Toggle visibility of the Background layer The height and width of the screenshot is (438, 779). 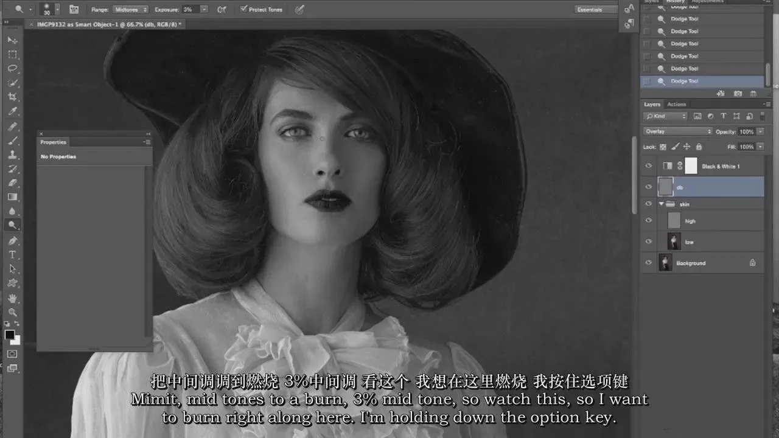[x=649, y=263]
